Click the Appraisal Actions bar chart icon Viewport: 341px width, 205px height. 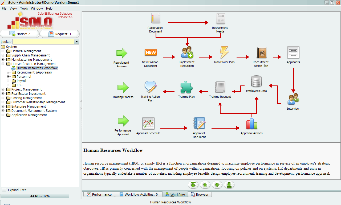click(251, 124)
